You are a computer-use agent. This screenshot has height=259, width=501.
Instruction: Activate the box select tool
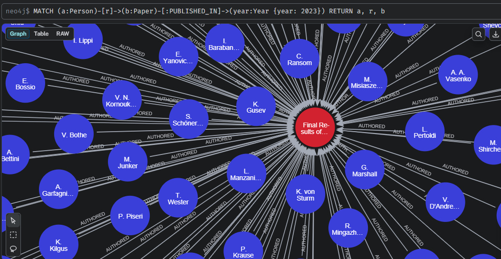13,235
